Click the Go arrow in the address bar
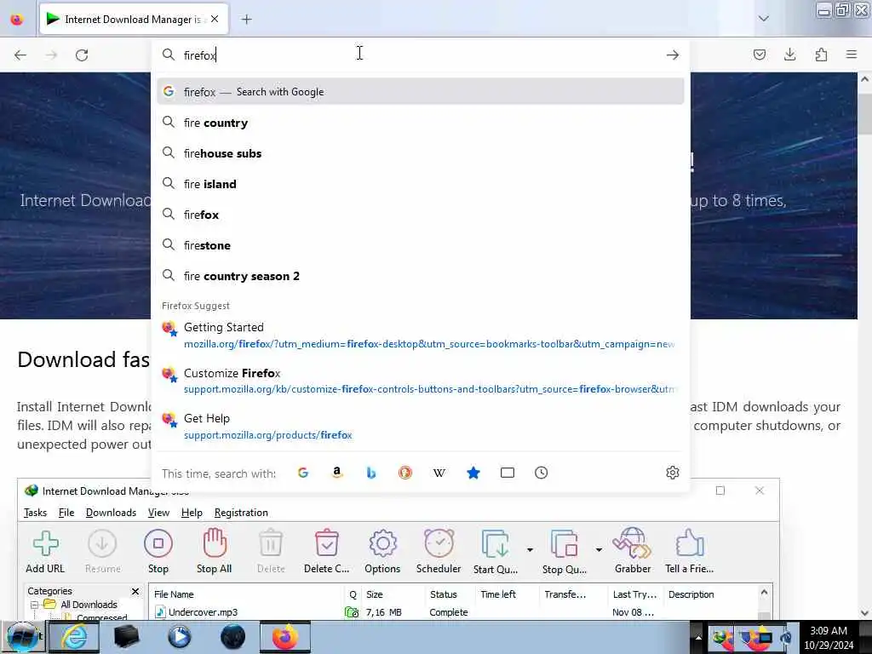Viewport: 872px width, 654px height. pos(673,55)
